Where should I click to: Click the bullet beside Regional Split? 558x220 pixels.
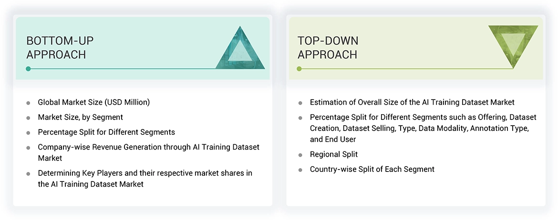[x=300, y=155]
